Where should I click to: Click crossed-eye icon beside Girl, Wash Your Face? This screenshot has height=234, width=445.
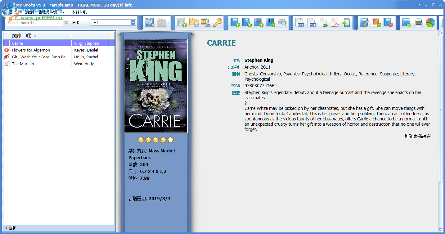pos(6,57)
